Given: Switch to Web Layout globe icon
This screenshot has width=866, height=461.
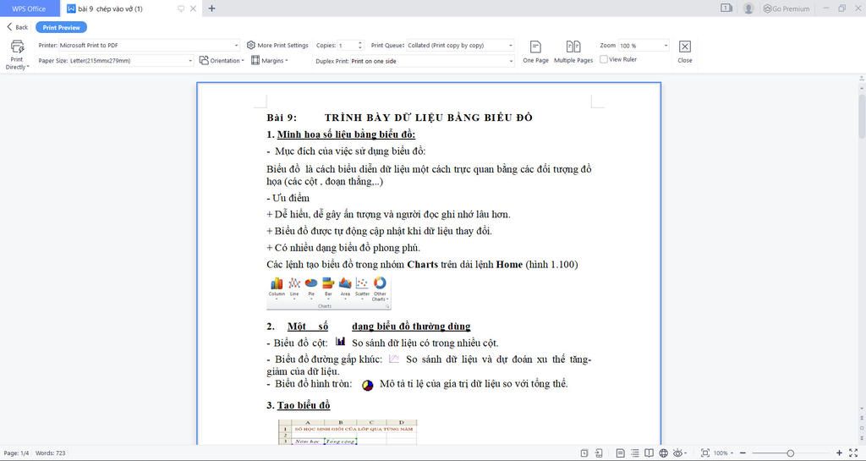Looking at the screenshot, I should pyautogui.click(x=663, y=453).
